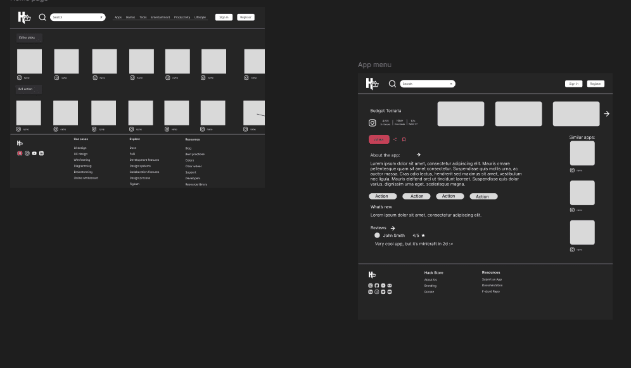The height and width of the screenshot is (368, 631).
Task: Click the Twitter icon in the App menu footer
Action: point(383,292)
